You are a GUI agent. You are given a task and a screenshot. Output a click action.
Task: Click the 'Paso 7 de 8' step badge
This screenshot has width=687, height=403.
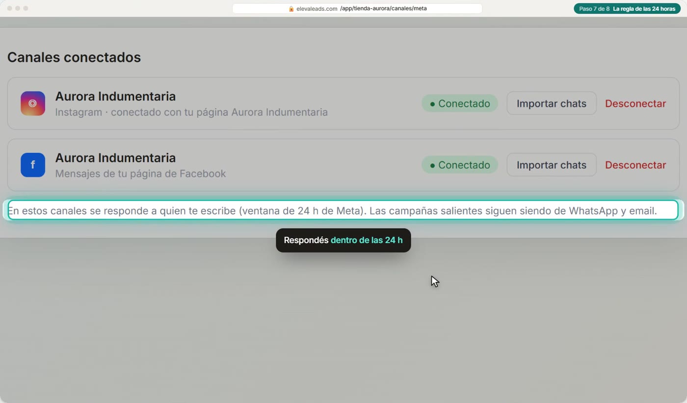click(x=627, y=9)
